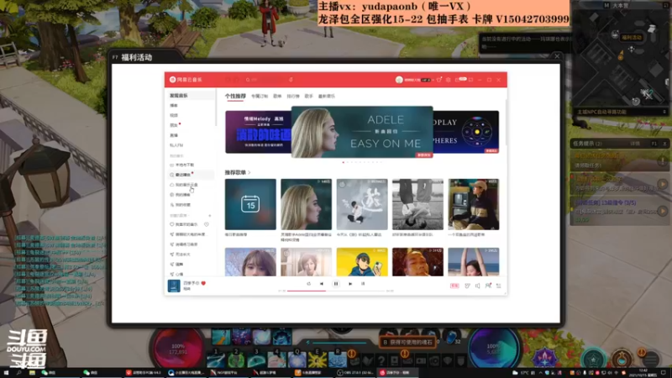672x378 pixels.
Task: Toggle the loop mode playback icon
Action: [308, 284]
